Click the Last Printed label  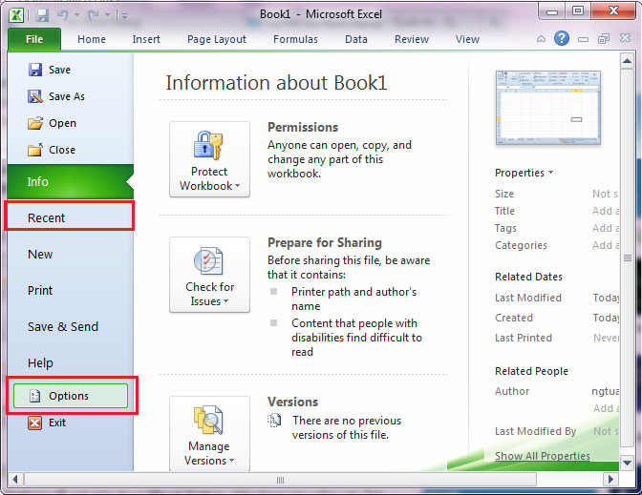[x=524, y=338]
